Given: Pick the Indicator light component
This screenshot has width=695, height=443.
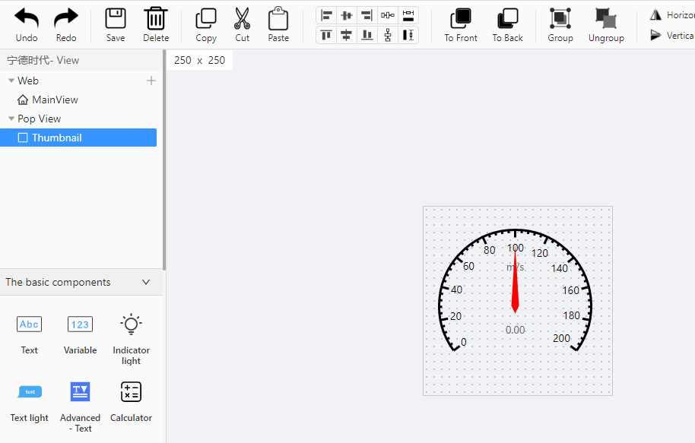Looking at the screenshot, I should coord(132,339).
